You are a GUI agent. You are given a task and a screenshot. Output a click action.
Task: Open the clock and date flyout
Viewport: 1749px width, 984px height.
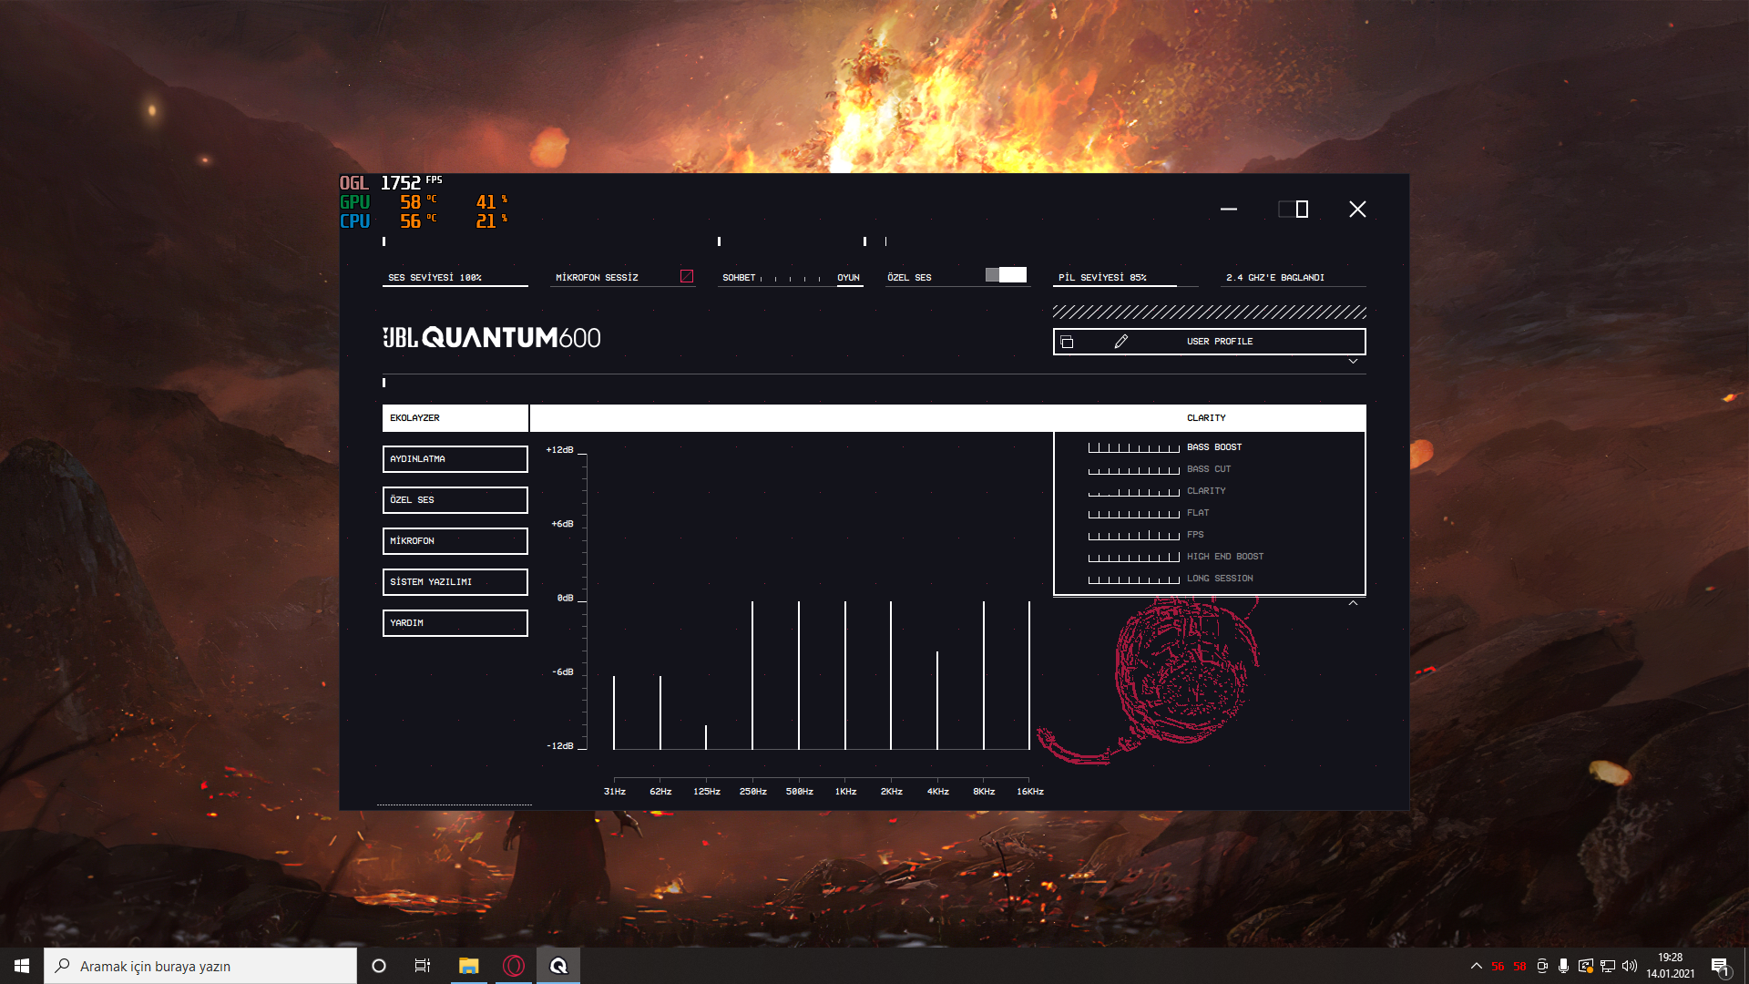[1671, 966]
